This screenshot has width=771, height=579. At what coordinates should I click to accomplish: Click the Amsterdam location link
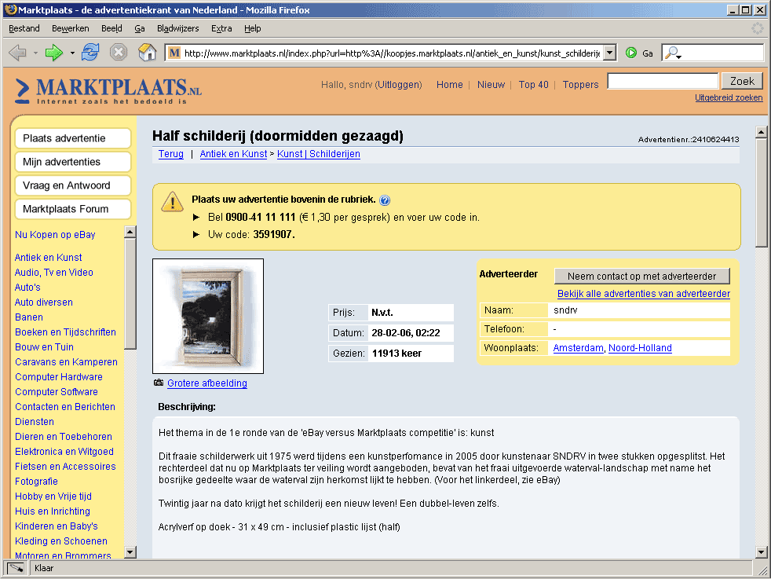(x=578, y=348)
